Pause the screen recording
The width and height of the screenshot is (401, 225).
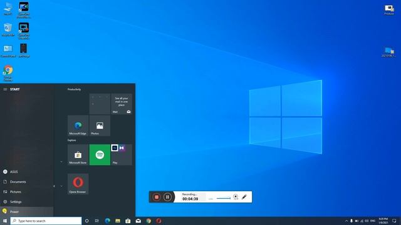pyautogui.click(x=167, y=197)
